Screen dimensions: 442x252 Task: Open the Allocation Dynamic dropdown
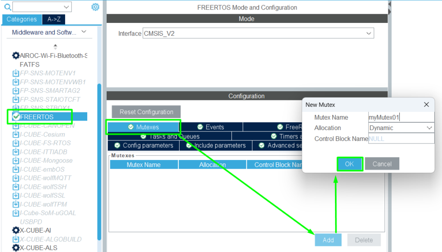[429, 128]
